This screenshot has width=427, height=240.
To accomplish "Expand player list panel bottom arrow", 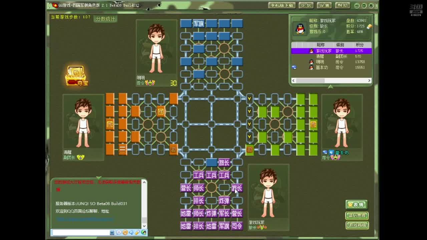I will click(330, 87).
